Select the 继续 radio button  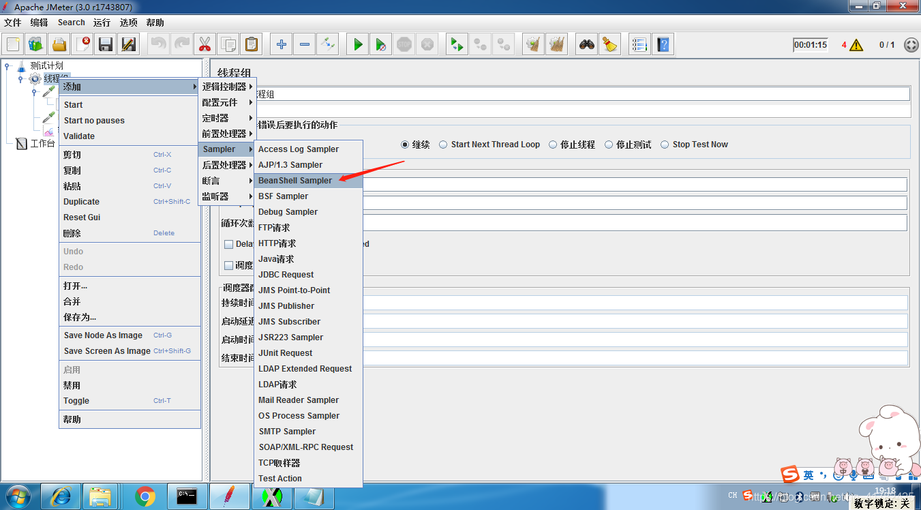[405, 145]
